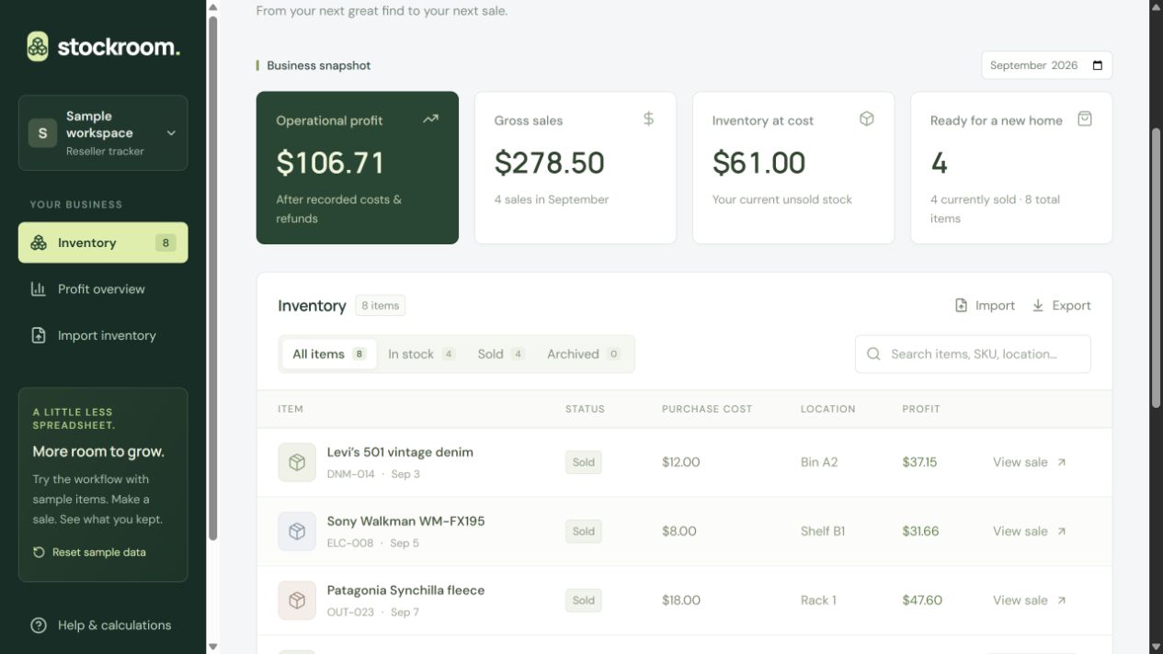The height and width of the screenshot is (654, 1163).
Task: Click the bag icon on Ready for a new home
Action: coord(1085,118)
